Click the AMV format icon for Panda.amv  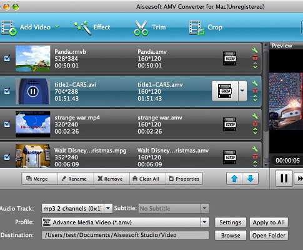click(229, 59)
